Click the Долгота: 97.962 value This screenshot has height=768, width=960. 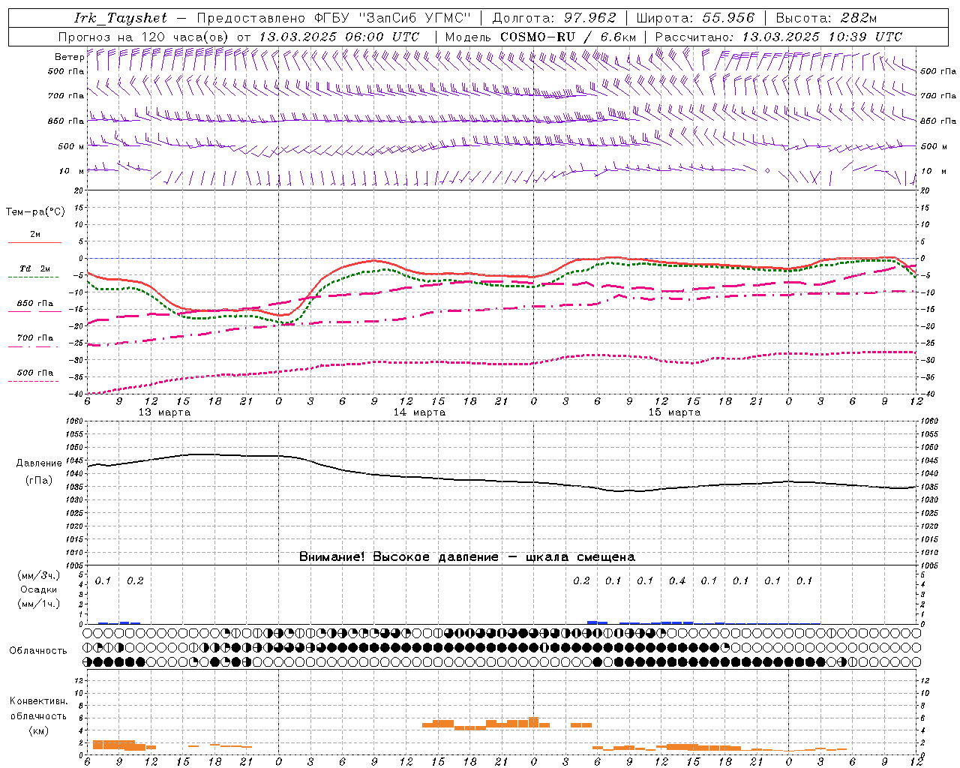(x=553, y=18)
